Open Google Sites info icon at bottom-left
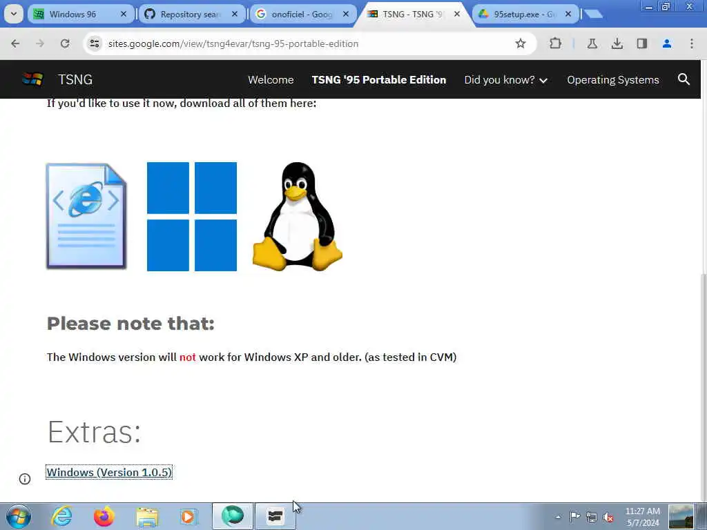707x530 pixels. [25, 479]
